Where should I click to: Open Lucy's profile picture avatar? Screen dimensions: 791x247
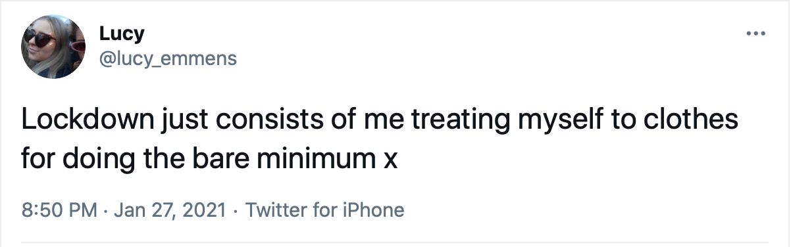[53, 46]
